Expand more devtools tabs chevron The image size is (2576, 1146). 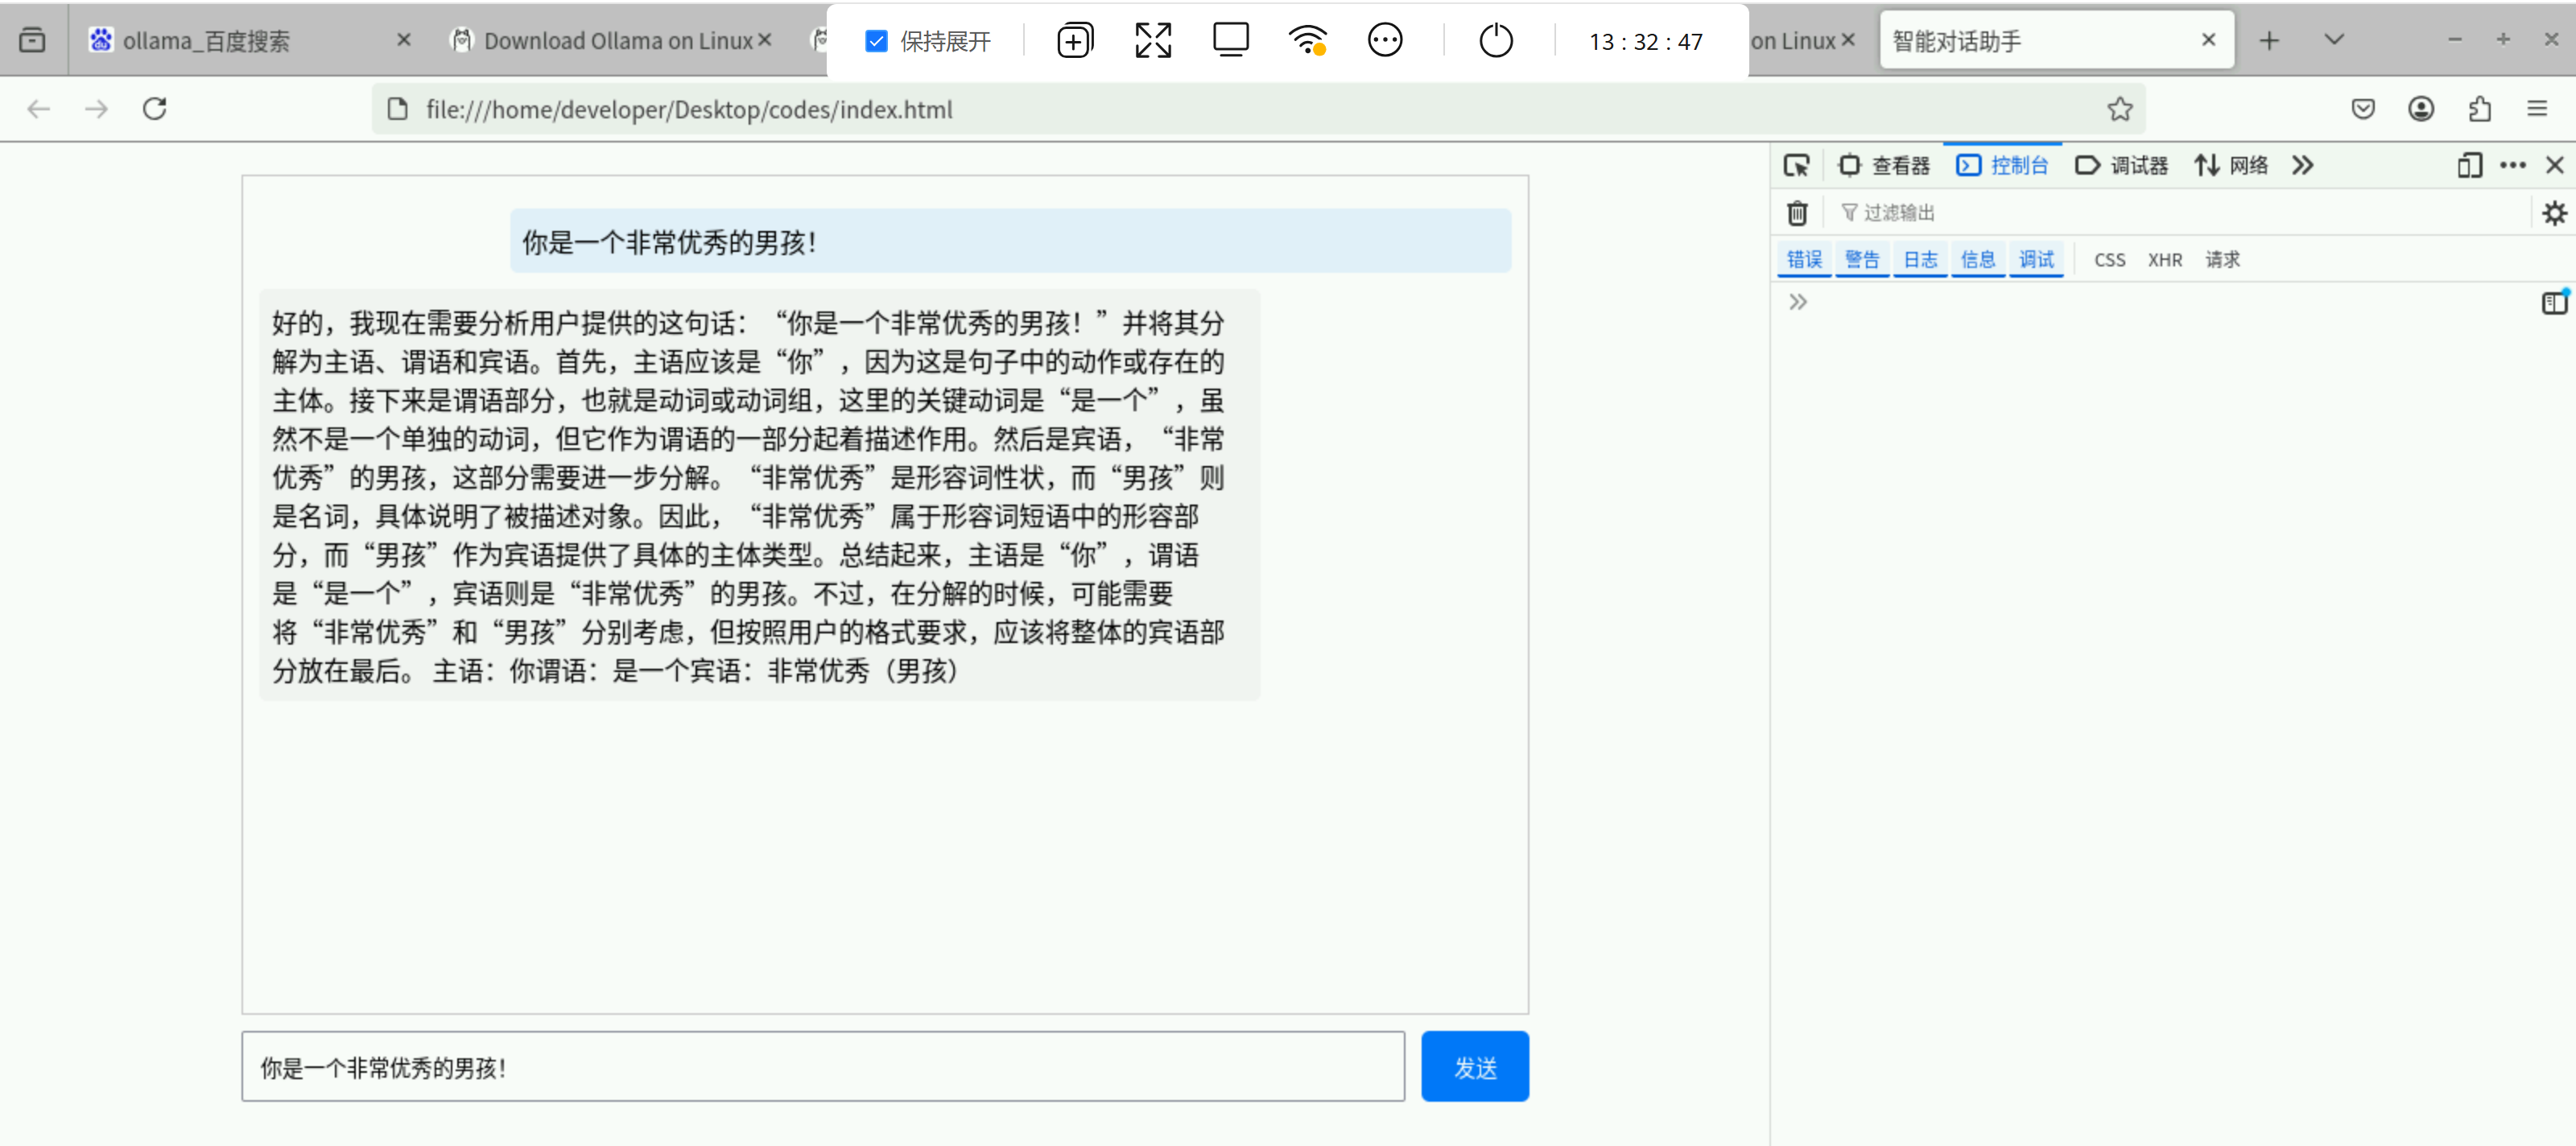[x=2302, y=165]
